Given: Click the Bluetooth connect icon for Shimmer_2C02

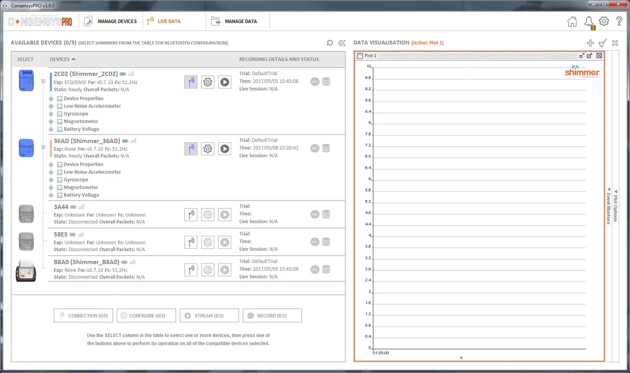Looking at the screenshot, I should pos(191,82).
